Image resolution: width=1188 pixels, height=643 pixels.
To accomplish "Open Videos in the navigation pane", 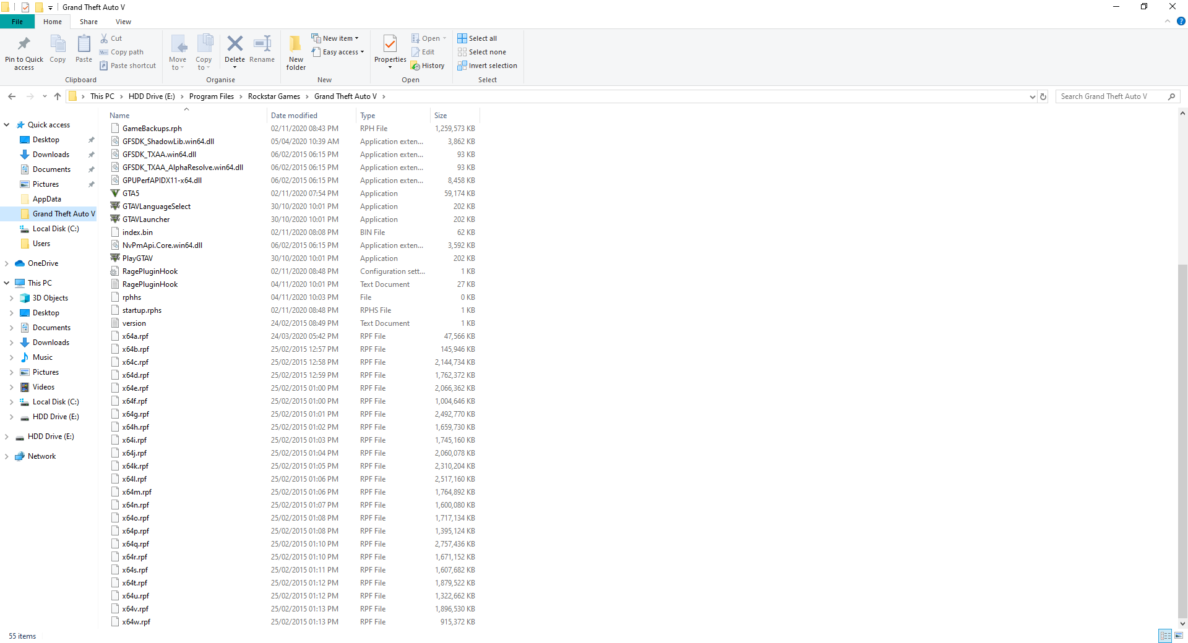I will pyautogui.click(x=43, y=387).
